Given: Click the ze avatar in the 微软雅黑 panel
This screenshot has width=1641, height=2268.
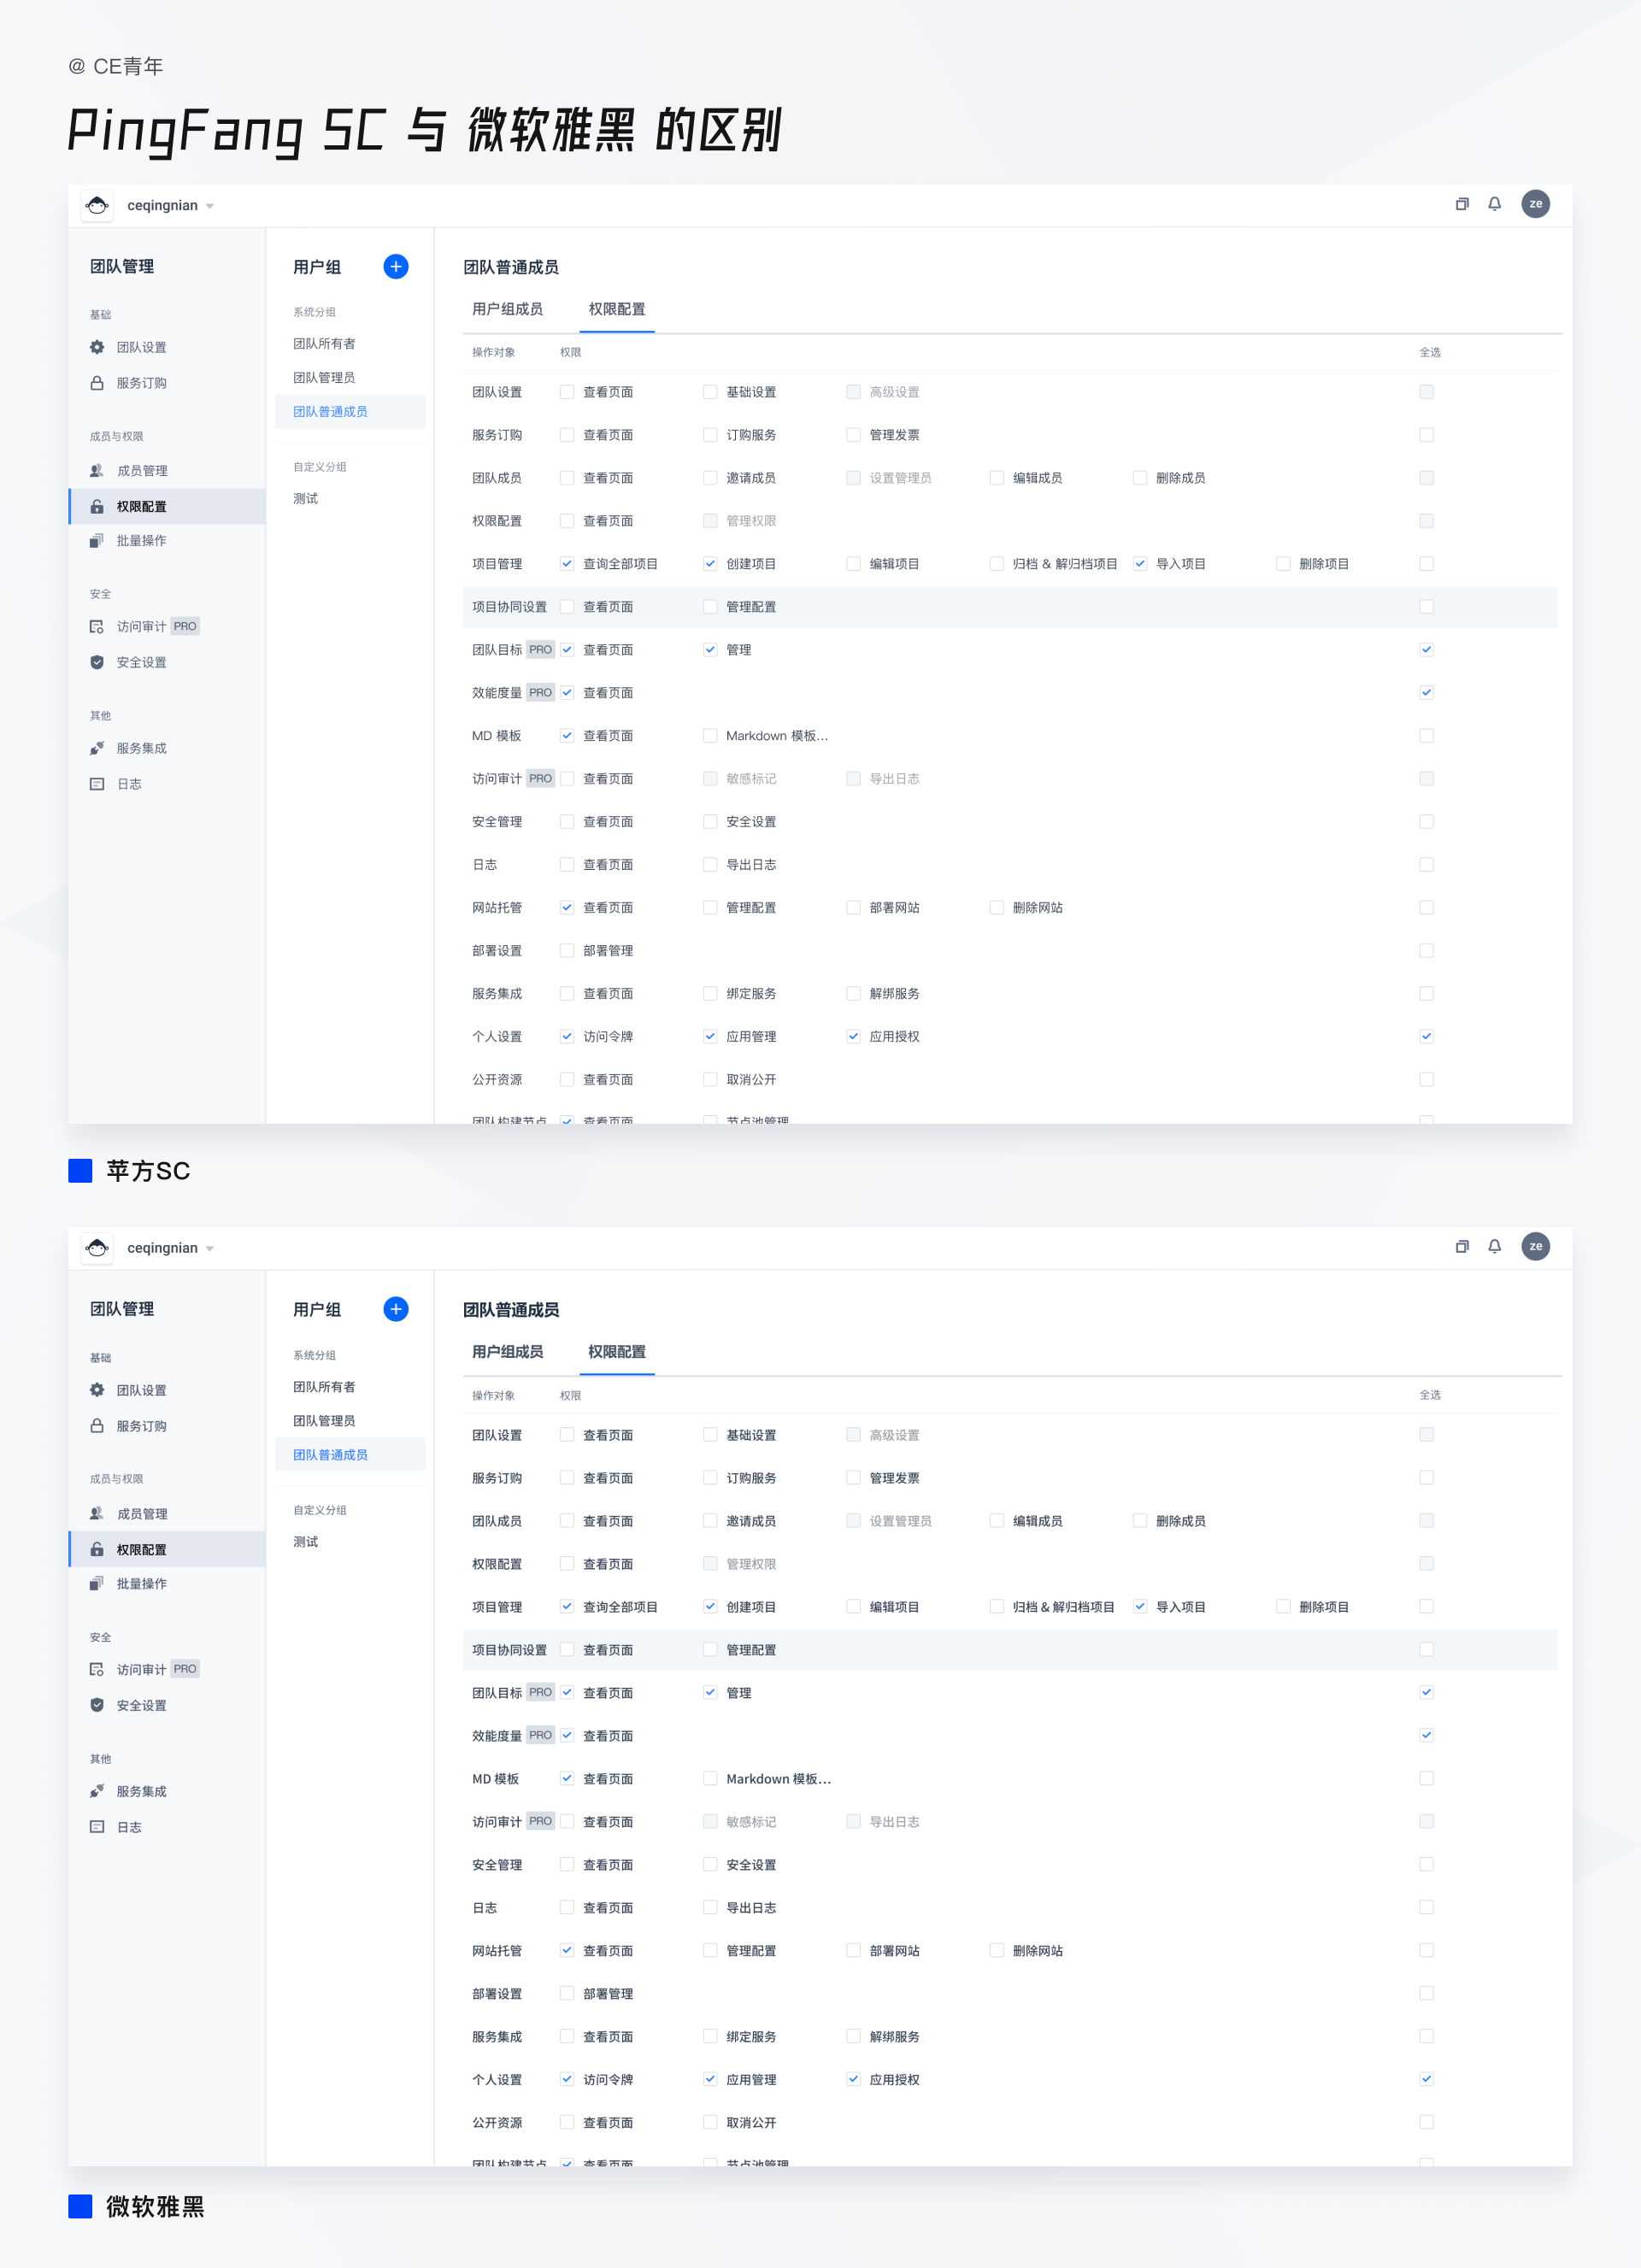Looking at the screenshot, I should coord(1535,1246).
